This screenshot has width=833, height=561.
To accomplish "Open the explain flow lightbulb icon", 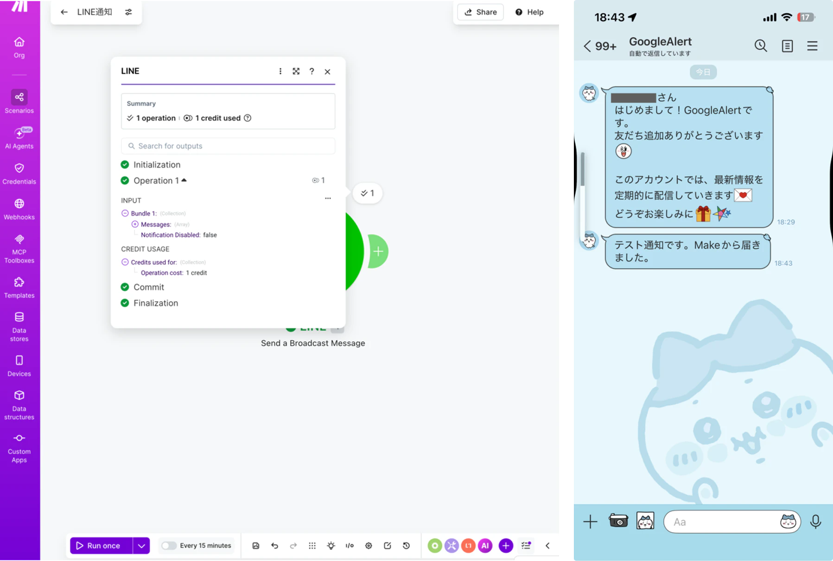I will [331, 546].
